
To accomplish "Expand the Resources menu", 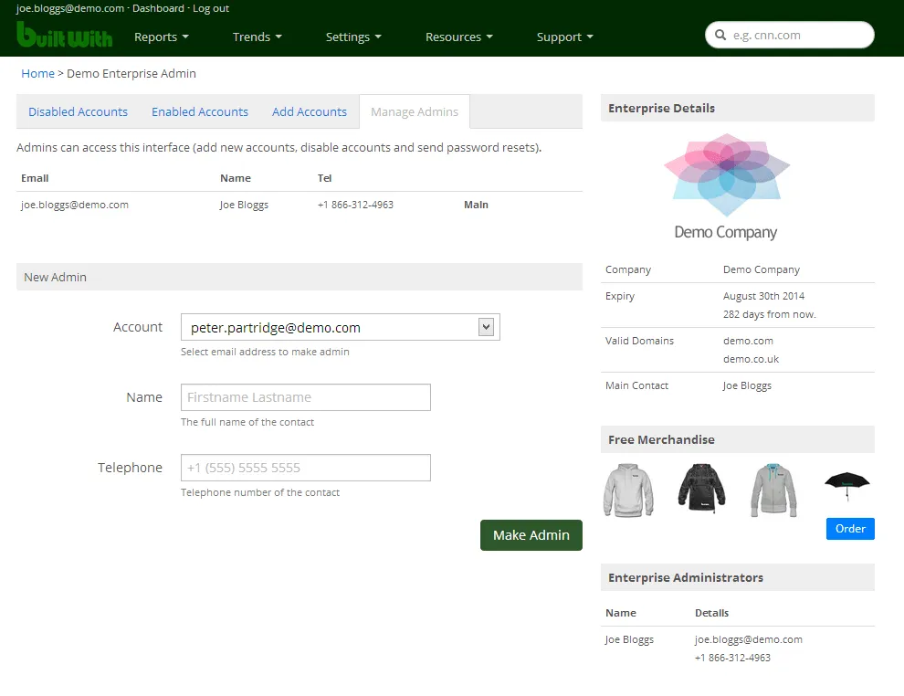I will pos(458,37).
